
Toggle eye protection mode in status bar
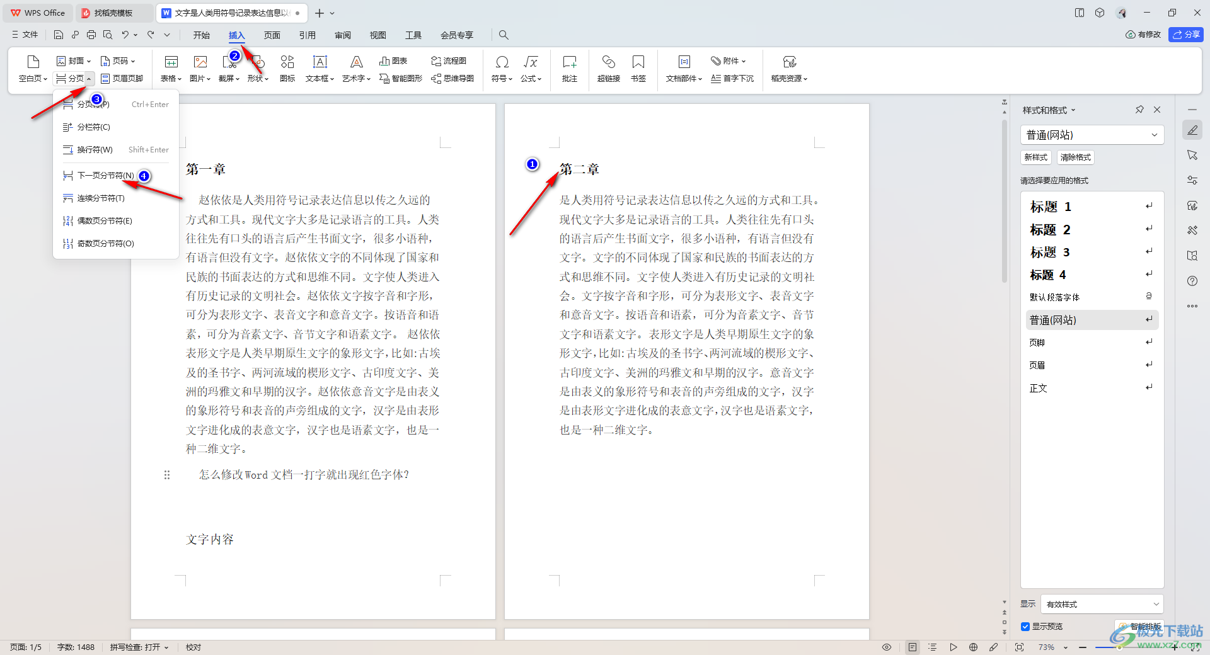(x=887, y=647)
